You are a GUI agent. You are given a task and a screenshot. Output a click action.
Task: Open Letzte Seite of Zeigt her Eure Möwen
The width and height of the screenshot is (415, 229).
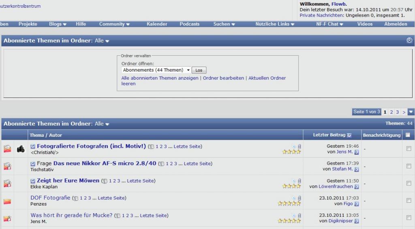point(140,181)
